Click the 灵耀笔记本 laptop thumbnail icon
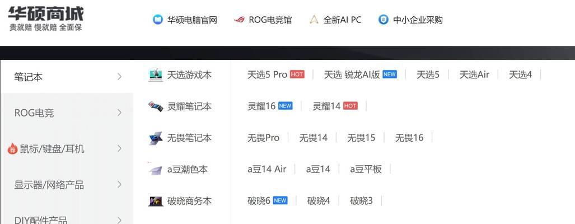The width and height of the screenshot is (575, 224). coord(156,106)
